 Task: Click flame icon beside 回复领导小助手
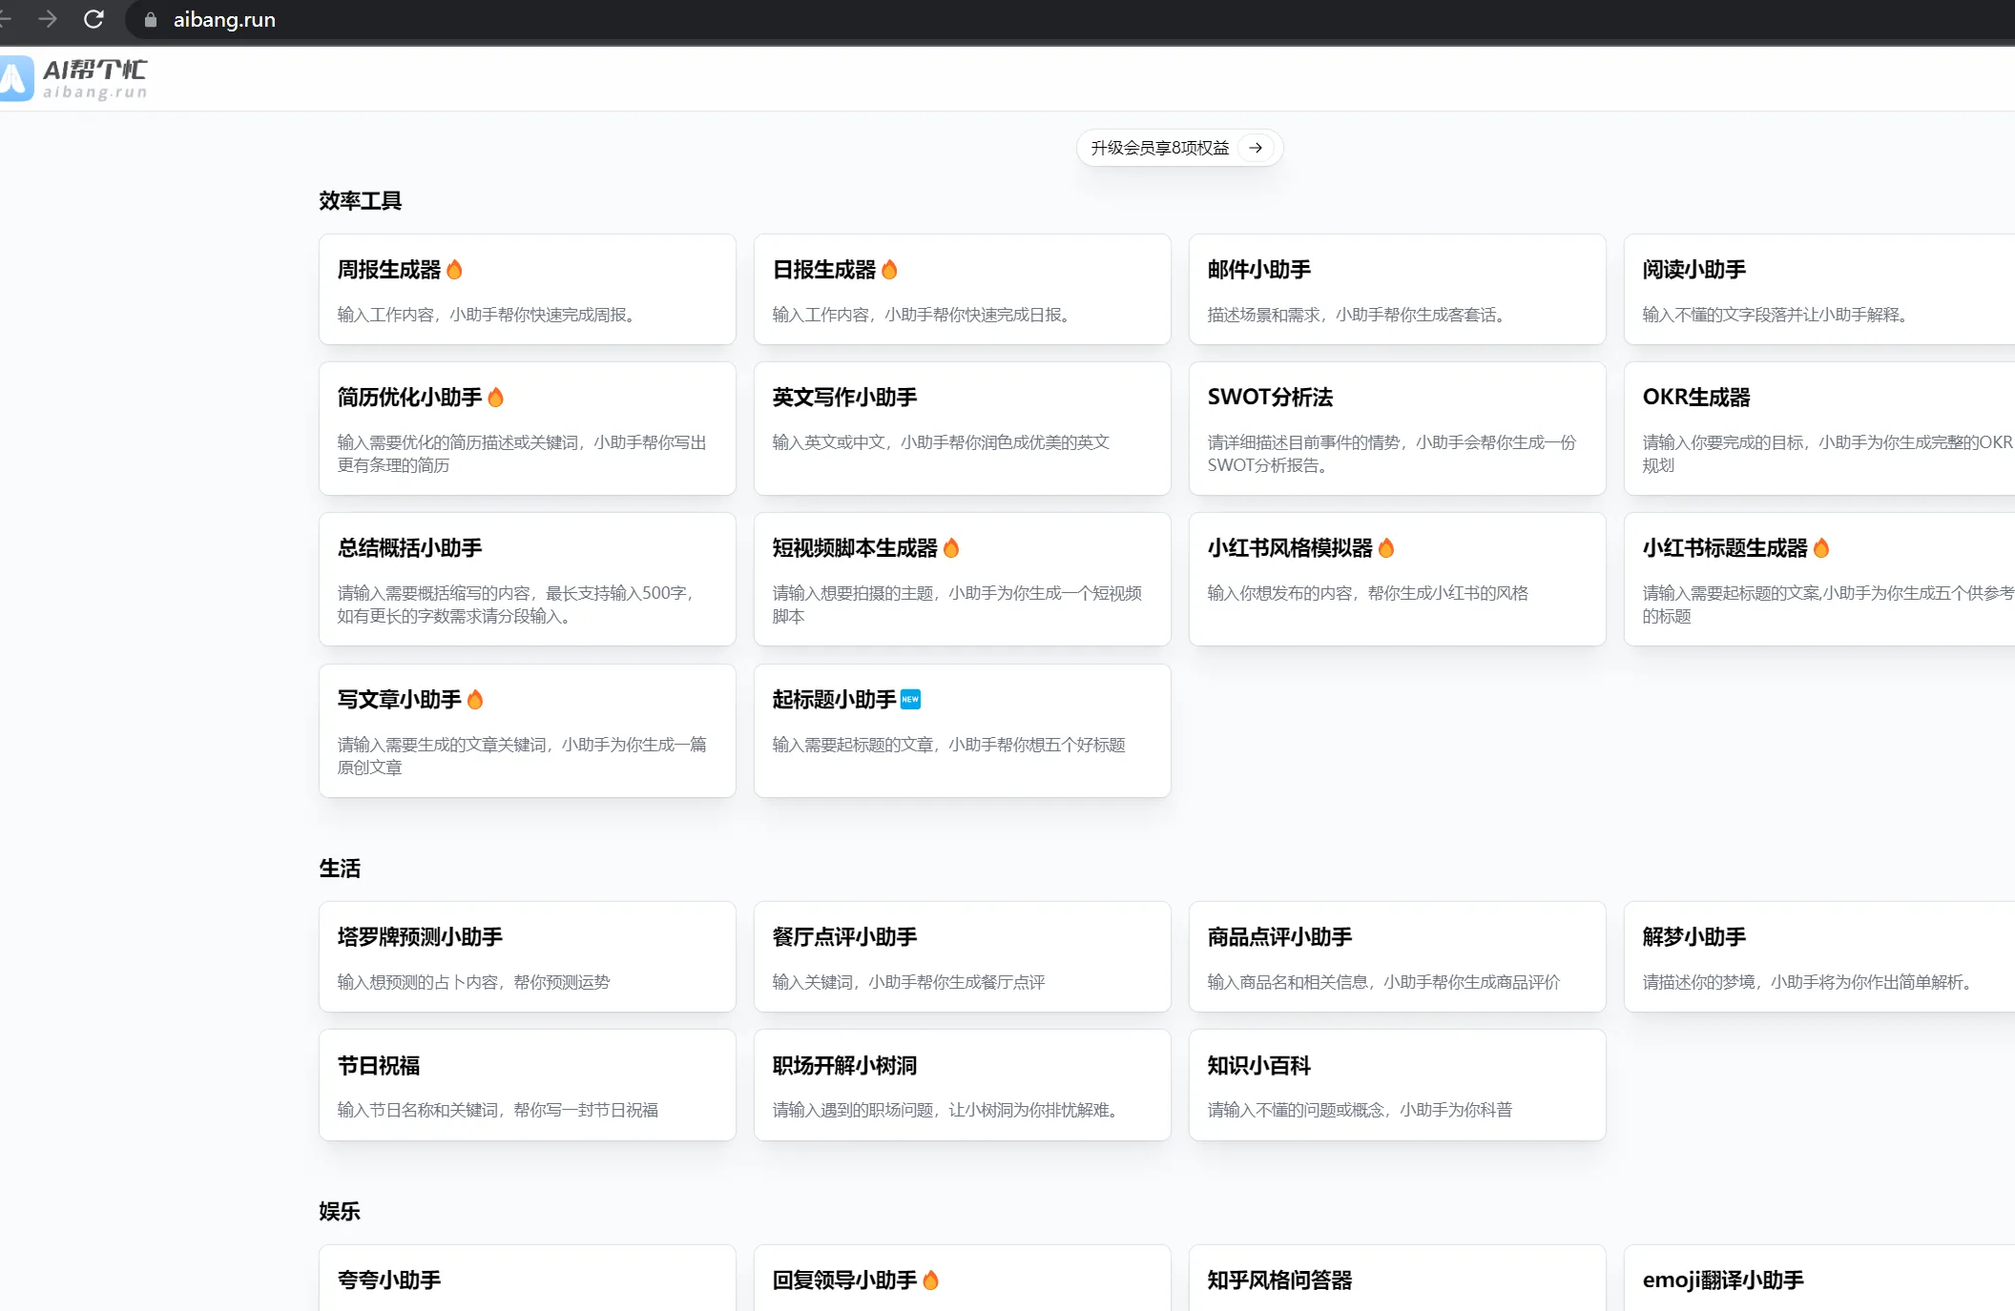[x=931, y=1280]
